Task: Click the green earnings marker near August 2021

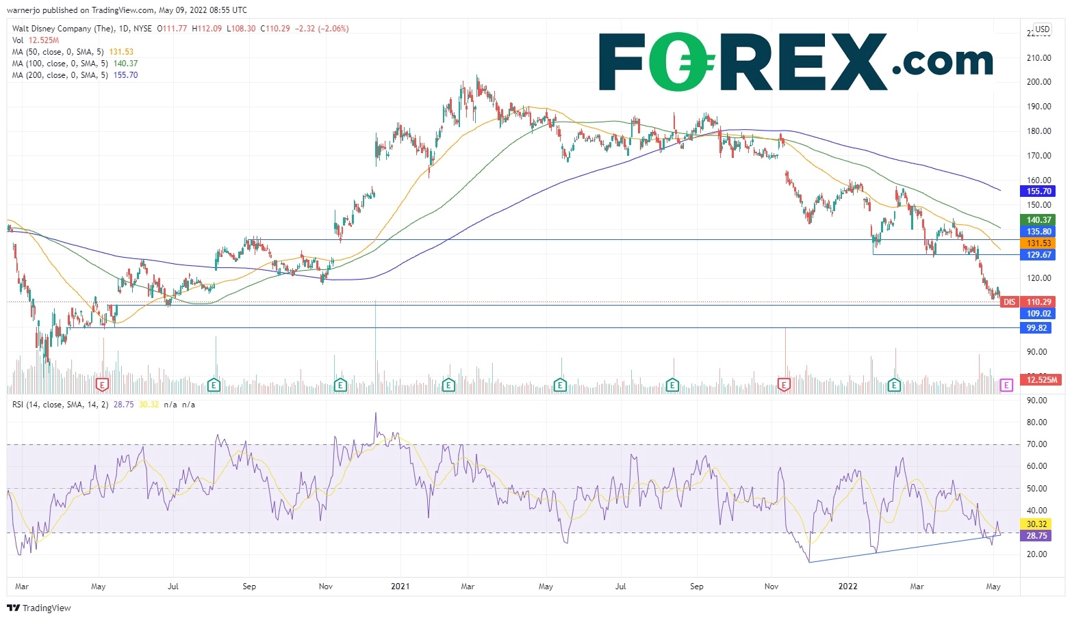Action: tap(672, 386)
